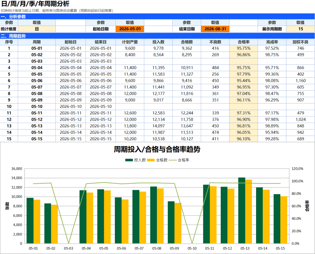Click the orange 起始日期 parameter value cell

pos(130,29)
